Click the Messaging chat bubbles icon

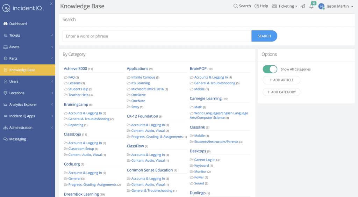click(x=6, y=139)
